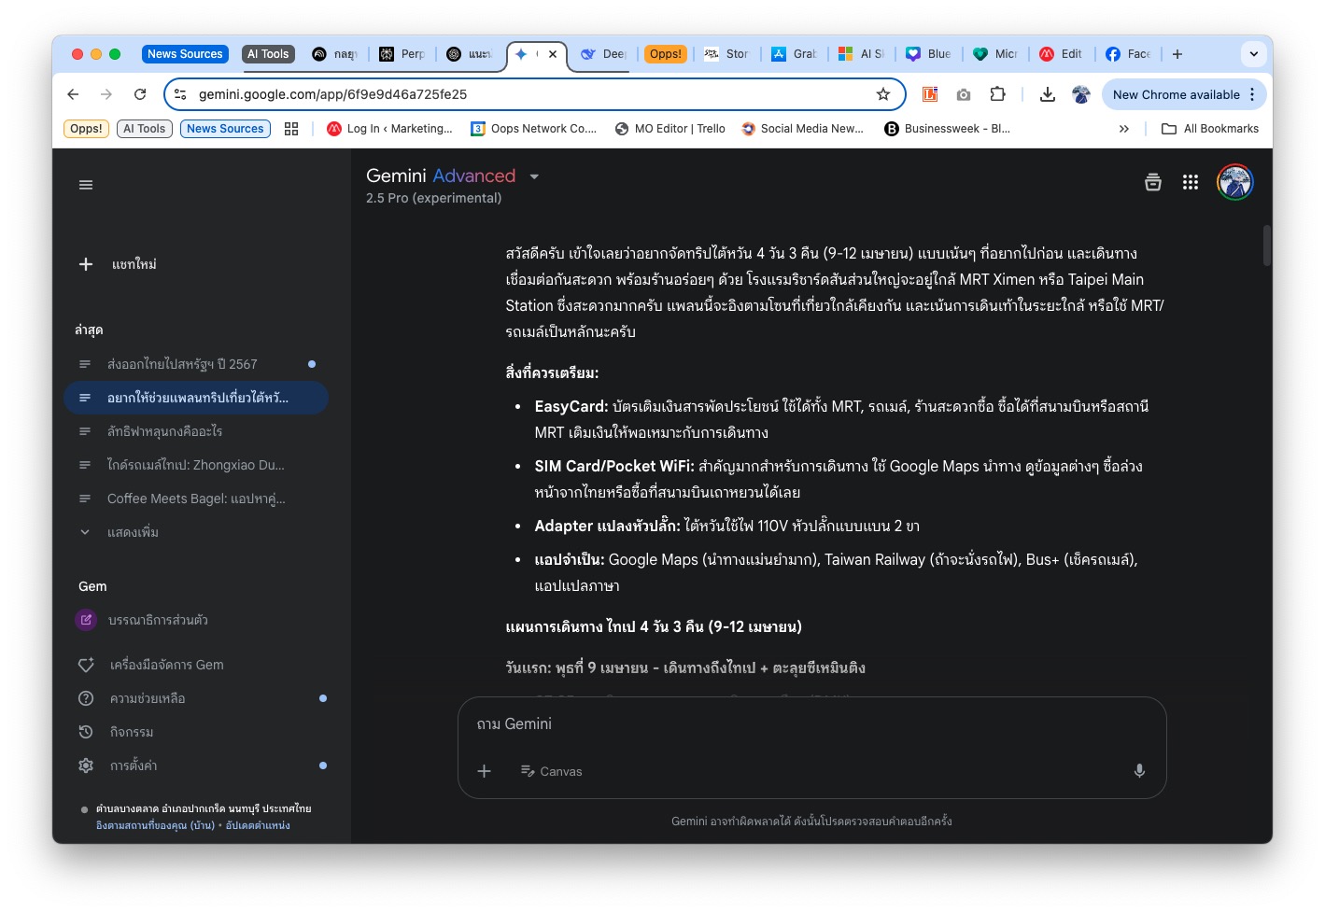Open a new browser tab
1325x913 pixels.
[x=1177, y=54]
